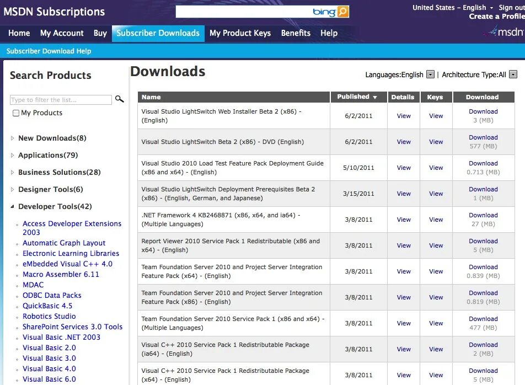The image size is (525, 385).
Task: Download TFS 2010 Project Server Pack (x64) 0.839 MB
Action: pos(483,267)
